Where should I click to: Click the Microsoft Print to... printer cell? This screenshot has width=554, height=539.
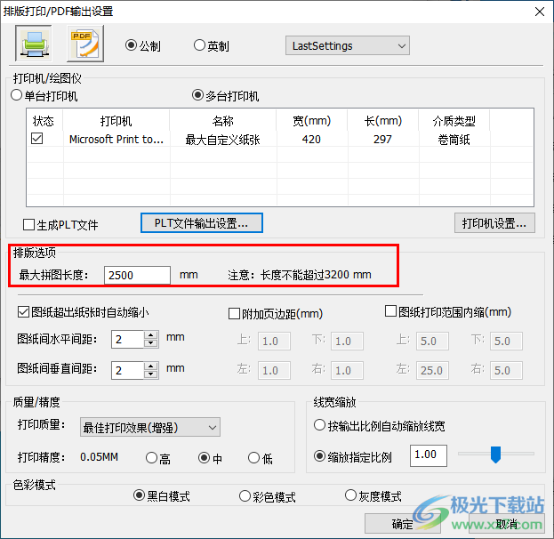click(x=116, y=140)
